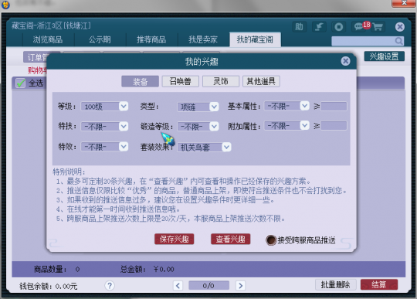Open the shopping cart icon
The width and height of the screenshot is (417, 299).
point(378,26)
